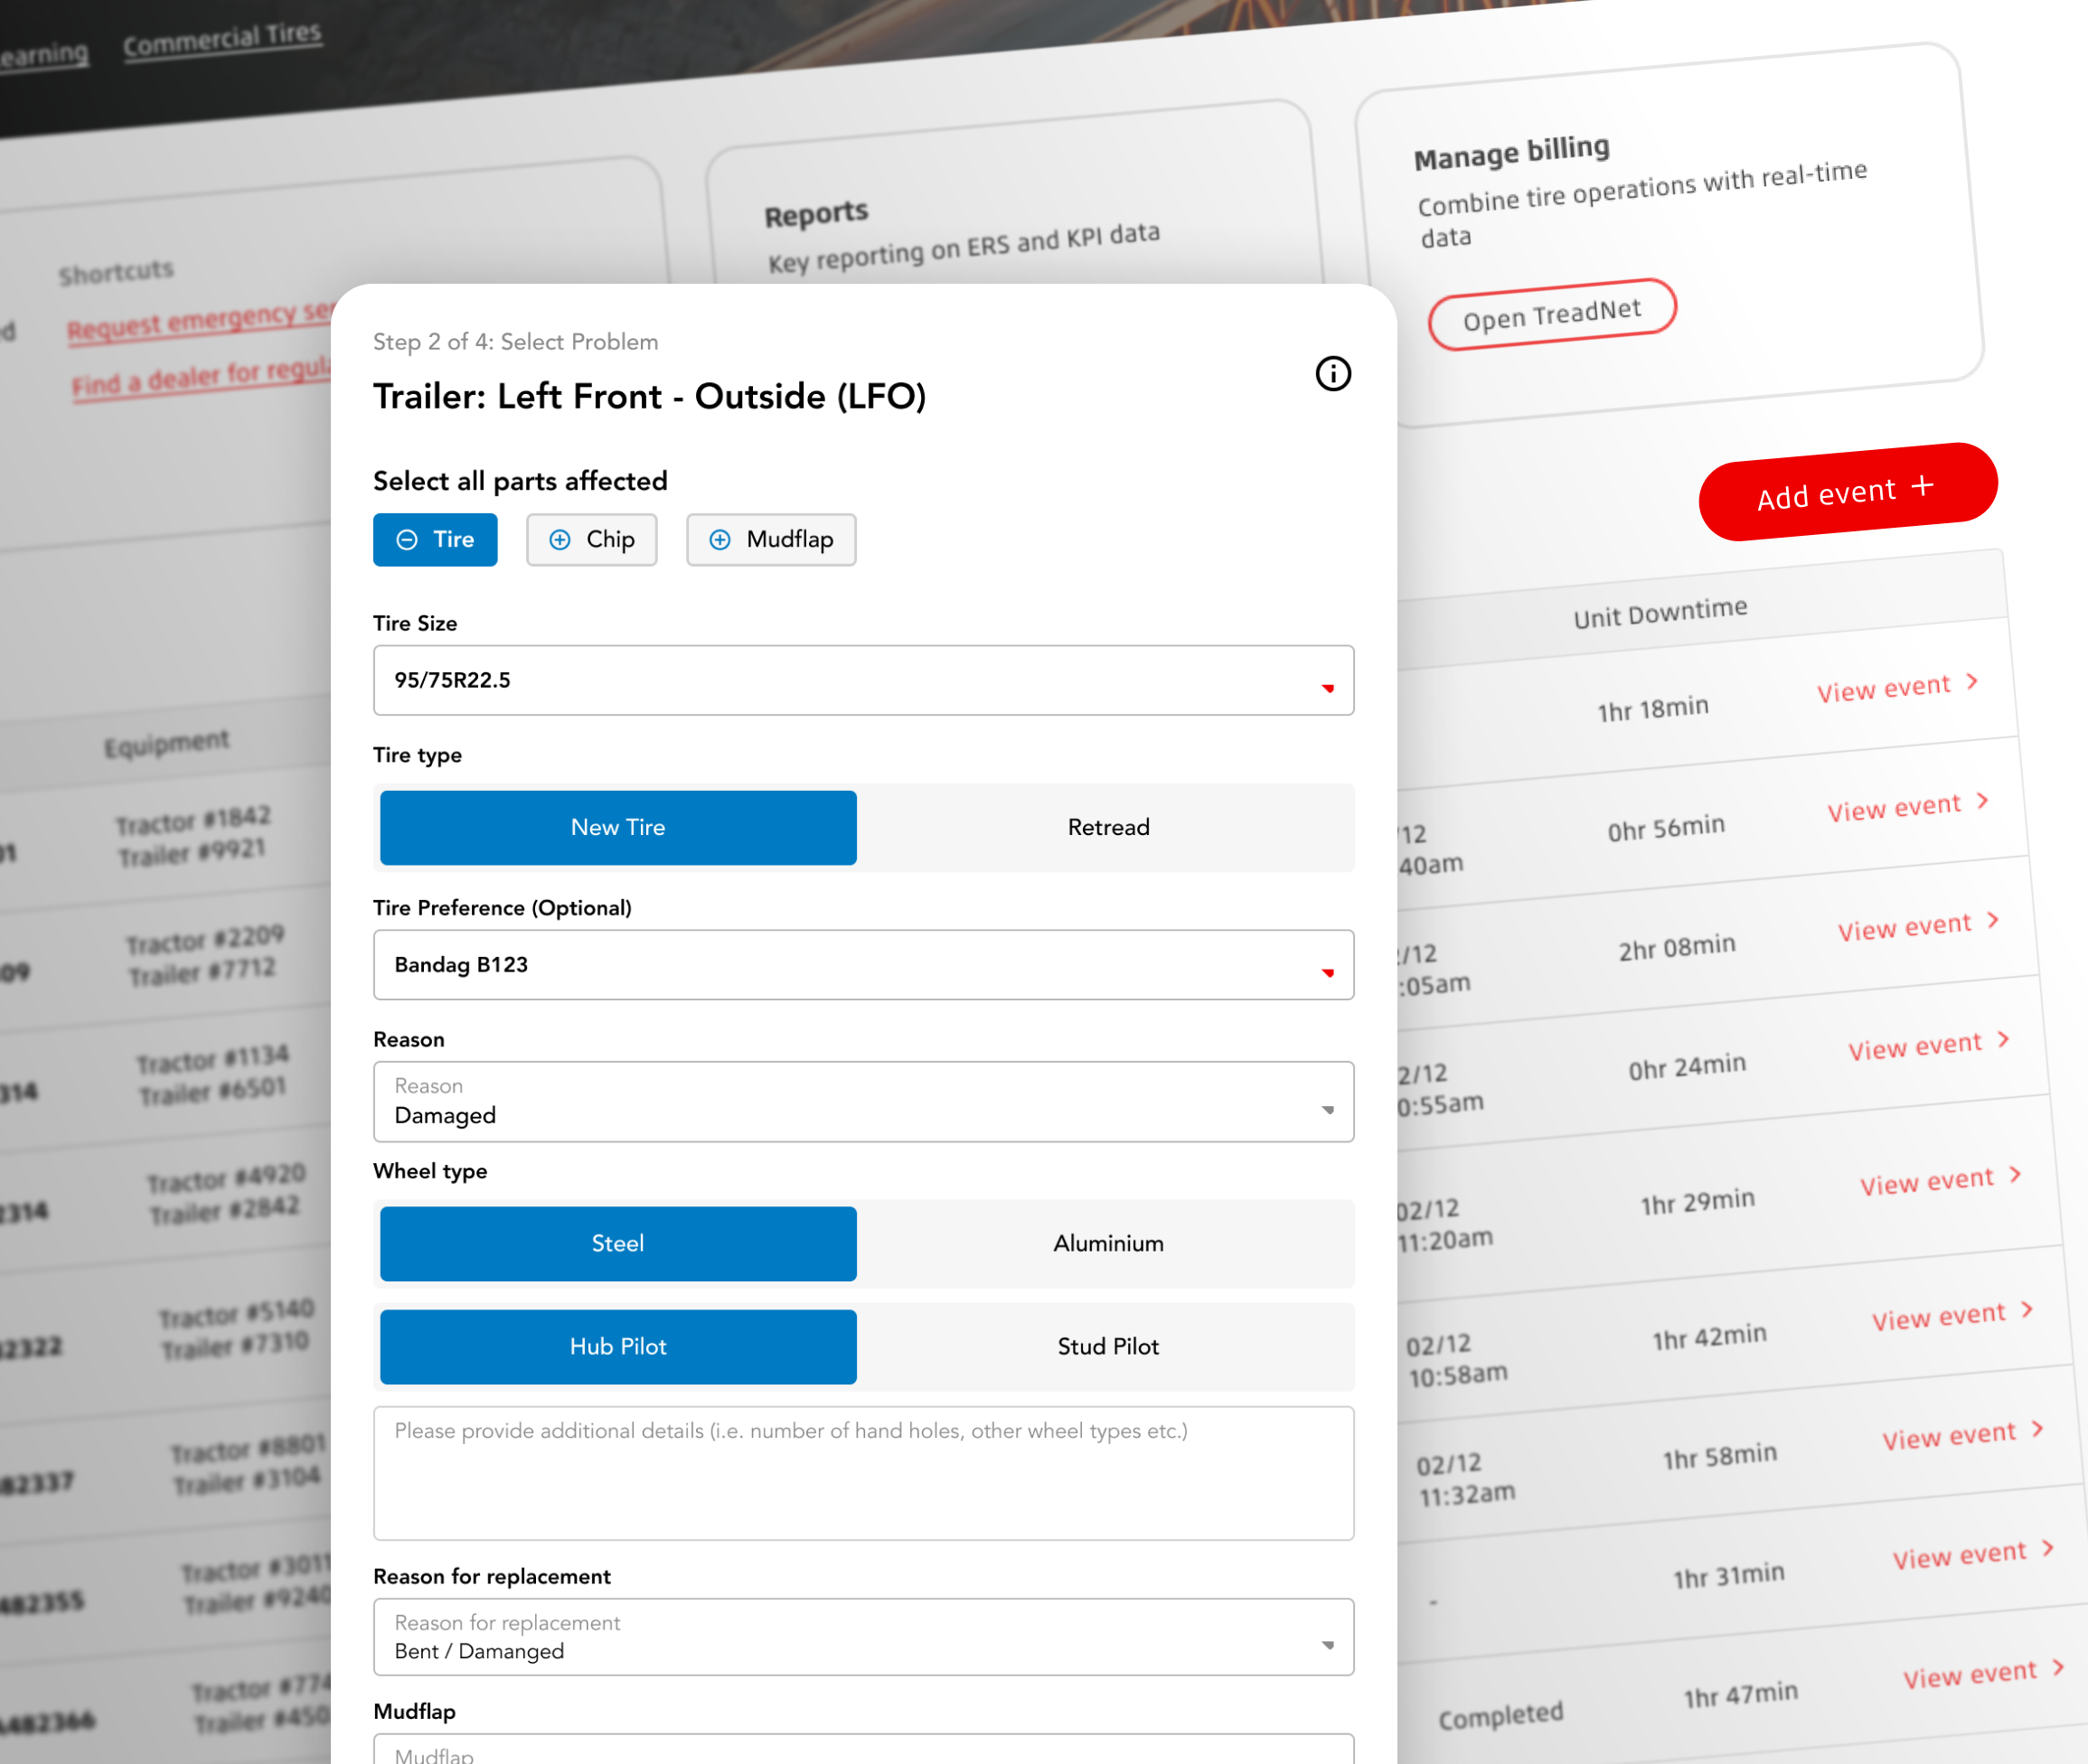
Task: Click the plus icon on the Add event button
Action: tap(1921, 486)
